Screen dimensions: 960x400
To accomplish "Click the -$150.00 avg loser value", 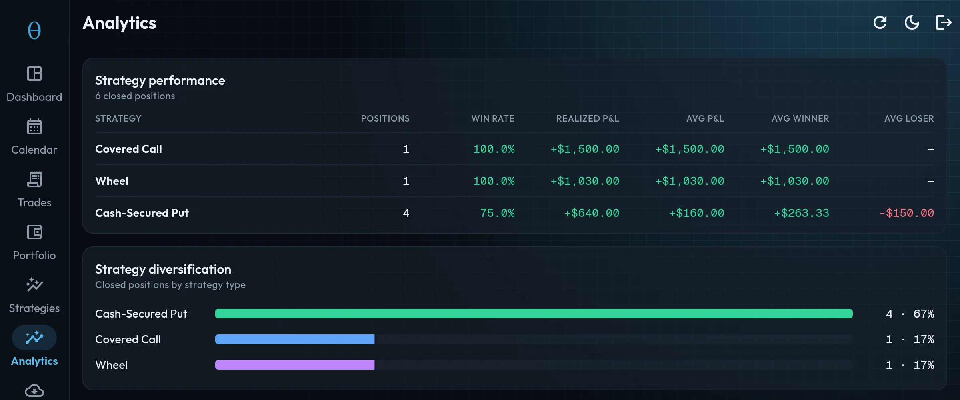I will point(906,213).
